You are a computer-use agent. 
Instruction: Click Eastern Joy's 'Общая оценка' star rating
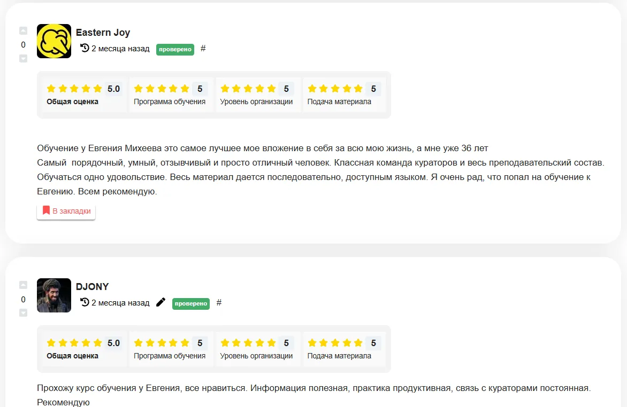(74, 89)
